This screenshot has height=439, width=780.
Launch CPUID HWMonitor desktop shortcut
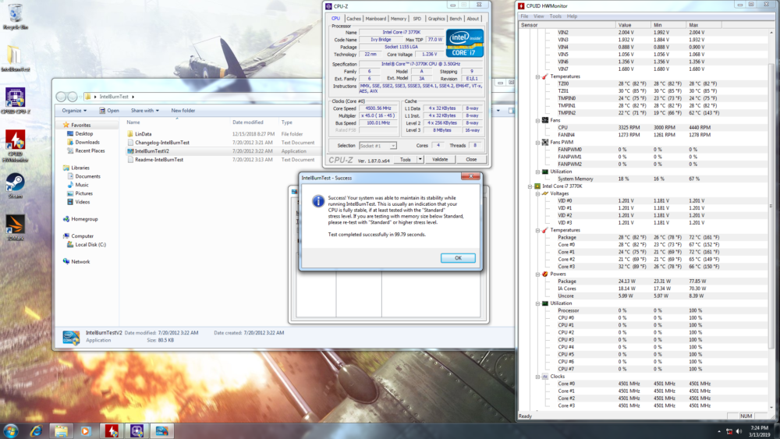15,145
